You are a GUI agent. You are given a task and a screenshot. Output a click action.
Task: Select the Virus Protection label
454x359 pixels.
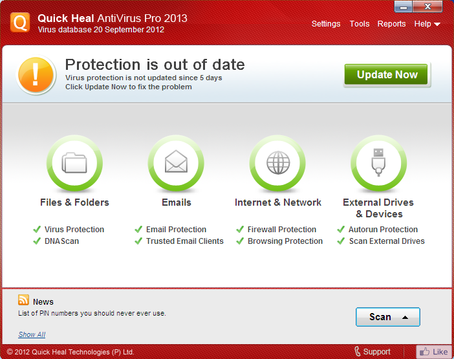click(x=74, y=229)
